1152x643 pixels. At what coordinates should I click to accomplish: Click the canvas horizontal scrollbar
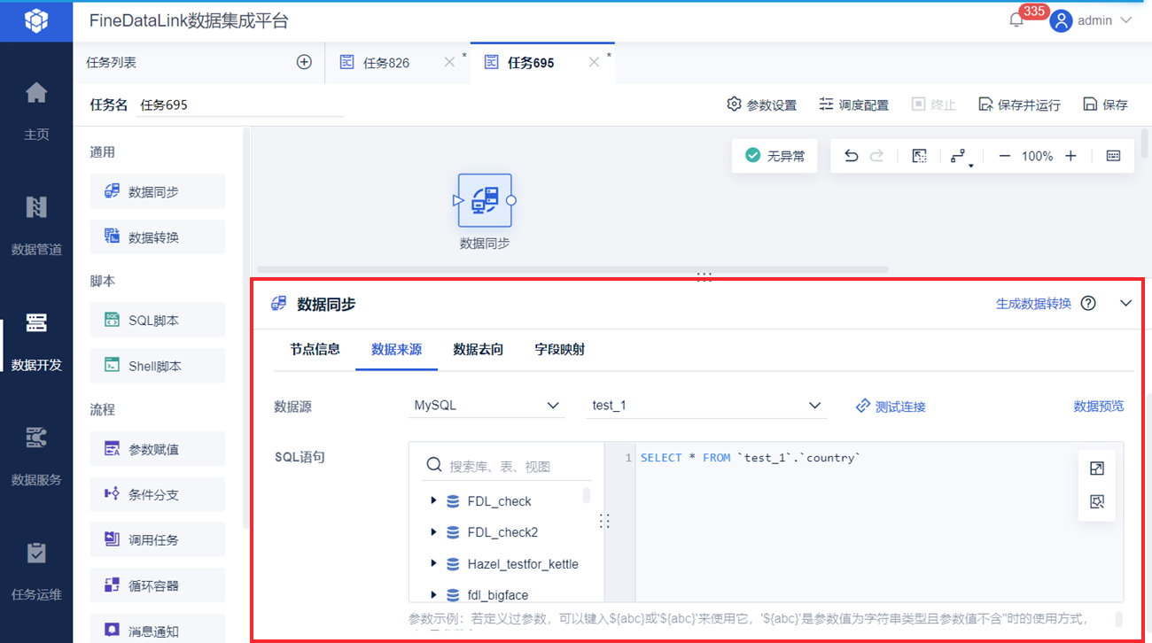[572, 269]
